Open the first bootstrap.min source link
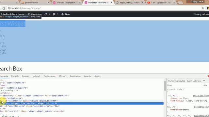 201,107
